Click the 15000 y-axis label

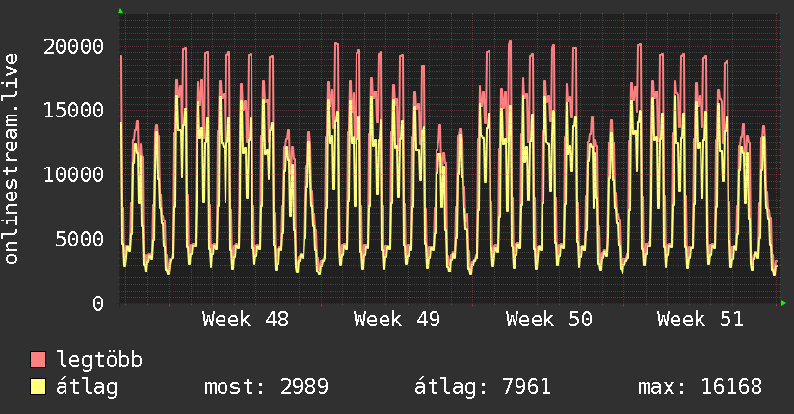click(73, 111)
